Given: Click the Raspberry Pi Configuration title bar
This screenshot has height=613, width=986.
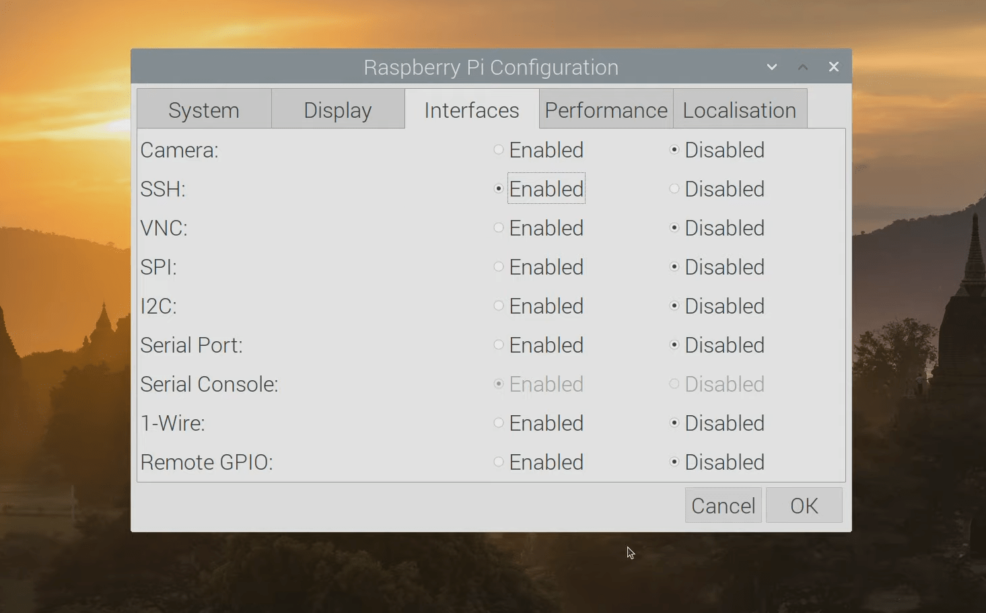Looking at the screenshot, I should (x=491, y=67).
